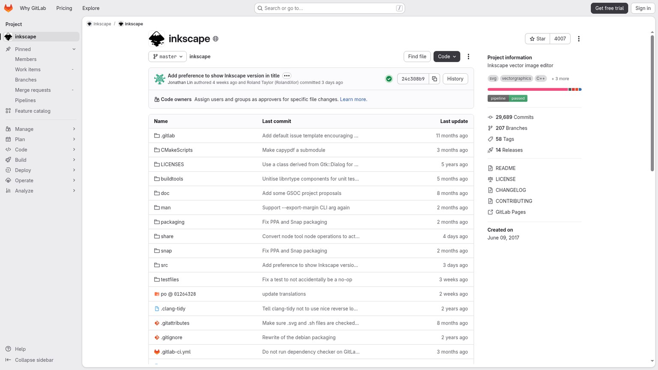This screenshot has width=658, height=370.
Task: Click the GitLab fox logo
Action: 8,8
